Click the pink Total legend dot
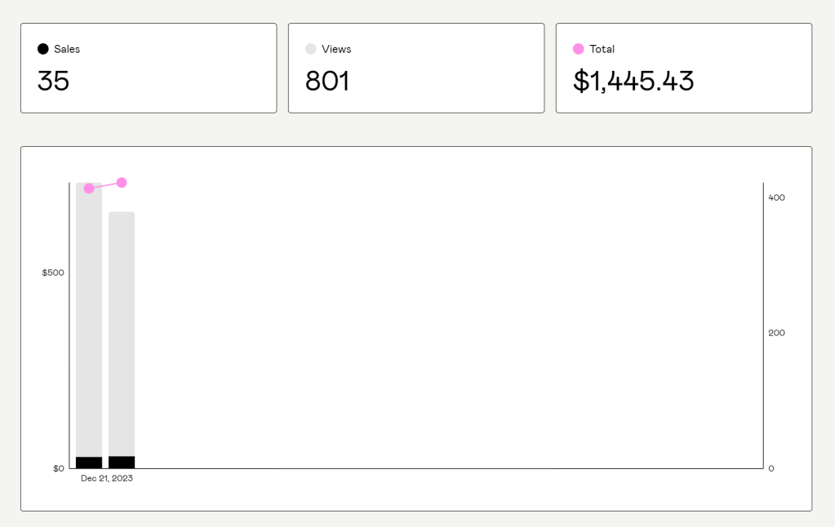The image size is (835, 527). pos(579,49)
